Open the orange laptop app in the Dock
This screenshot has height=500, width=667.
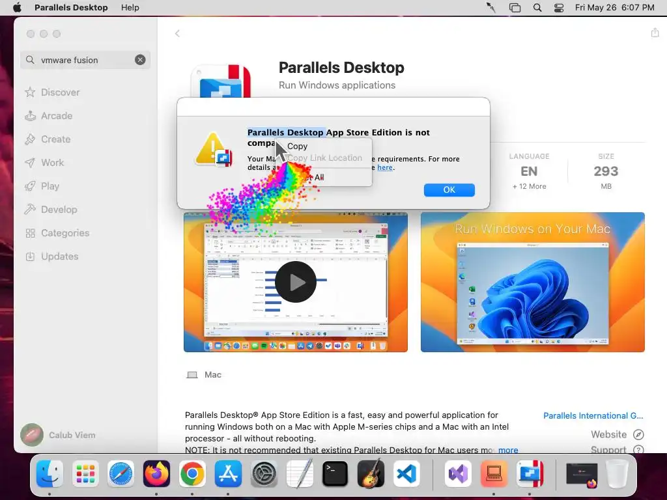pos(494,473)
